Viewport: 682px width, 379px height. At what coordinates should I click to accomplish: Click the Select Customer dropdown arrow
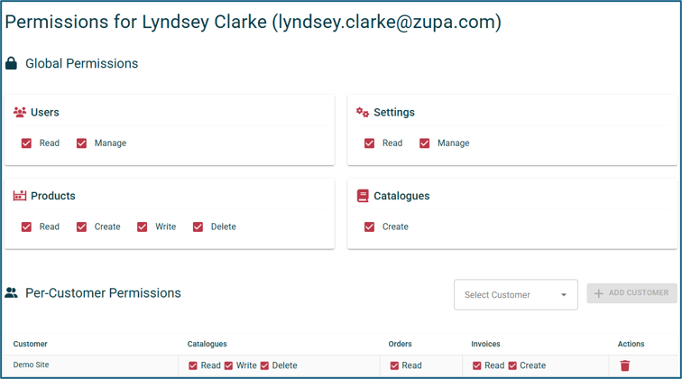point(564,294)
